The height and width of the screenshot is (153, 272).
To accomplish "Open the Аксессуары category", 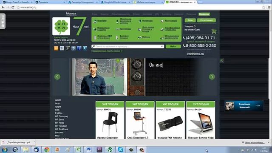I will pos(170,21).
